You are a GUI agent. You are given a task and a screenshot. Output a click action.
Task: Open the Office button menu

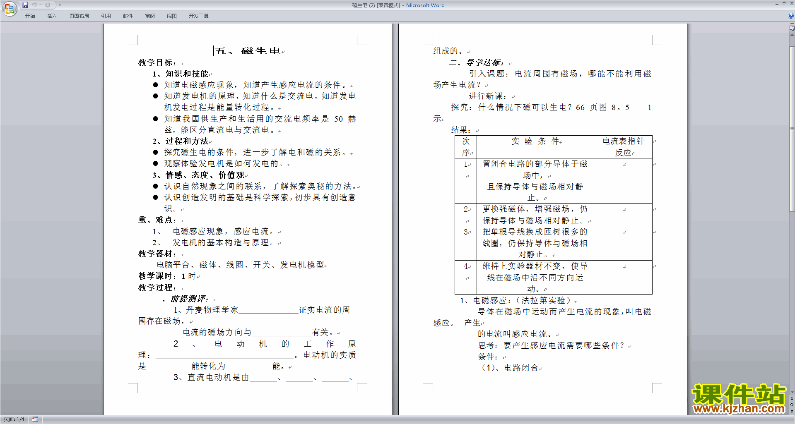coord(9,9)
